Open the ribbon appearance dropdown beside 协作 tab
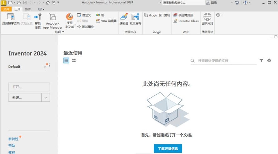Image resolution: width=278 pixels, height=154 pixels. coord(41,9)
